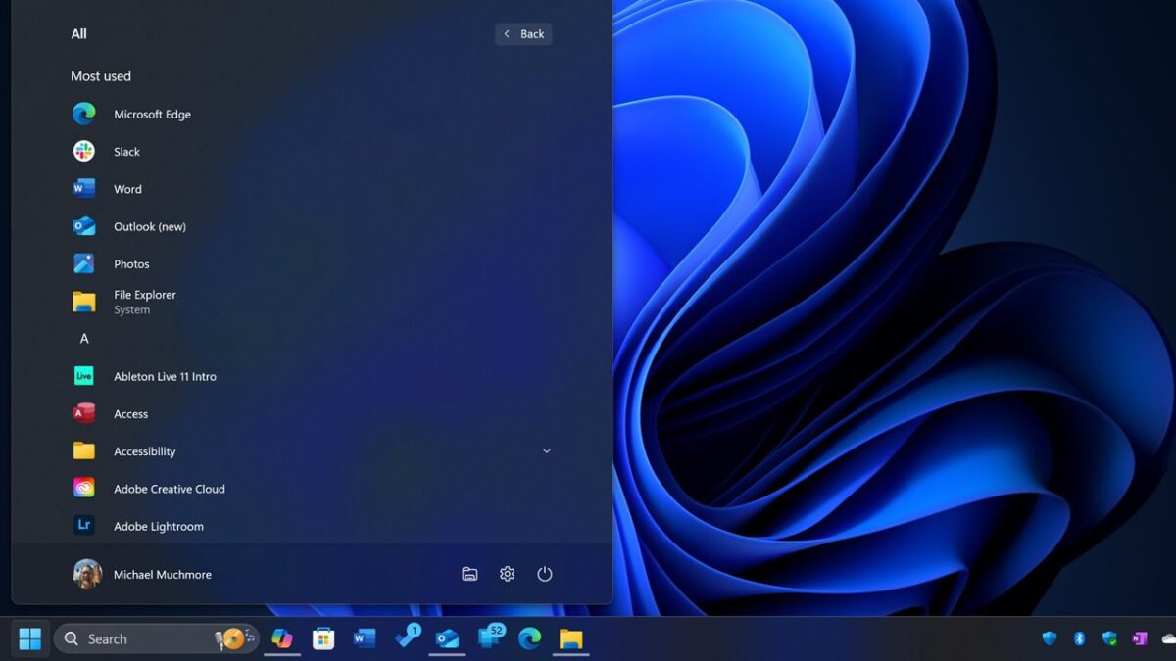Open Microsoft Edge from the taskbar
This screenshot has height=661, width=1176.
click(x=530, y=638)
